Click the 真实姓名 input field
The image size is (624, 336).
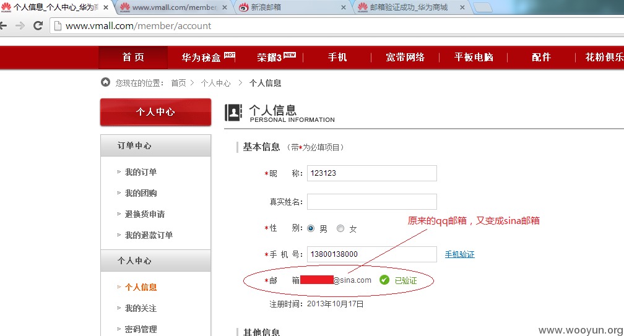pos(371,202)
